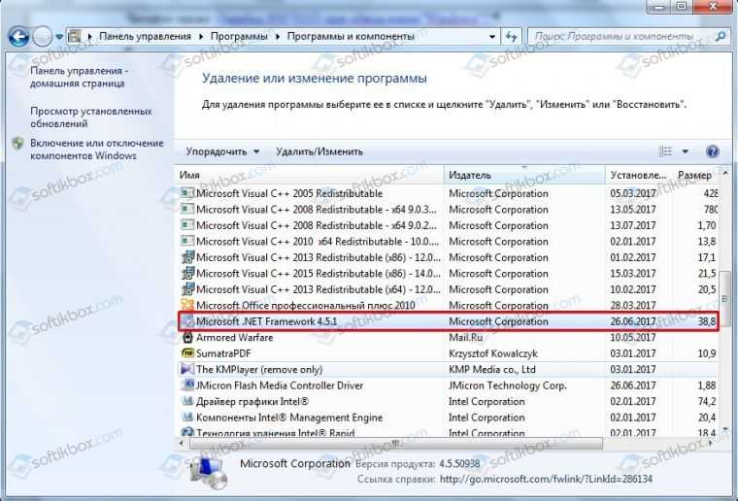Click Intel Management Engine components icon
This screenshot has height=501, width=738.
click(x=187, y=417)
